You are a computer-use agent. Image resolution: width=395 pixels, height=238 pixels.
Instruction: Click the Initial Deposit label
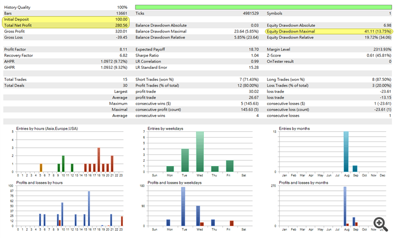point(16,19)
